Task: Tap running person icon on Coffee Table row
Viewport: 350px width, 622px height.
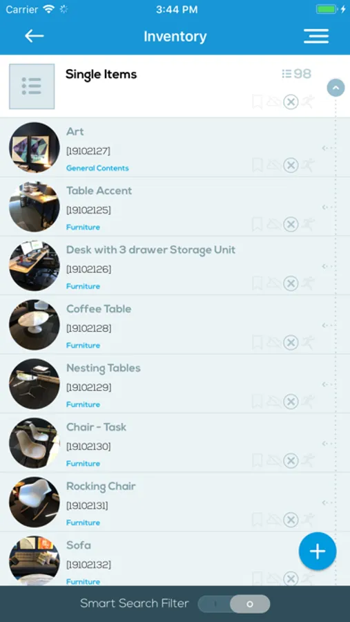Action: click(x=308, y=342)
